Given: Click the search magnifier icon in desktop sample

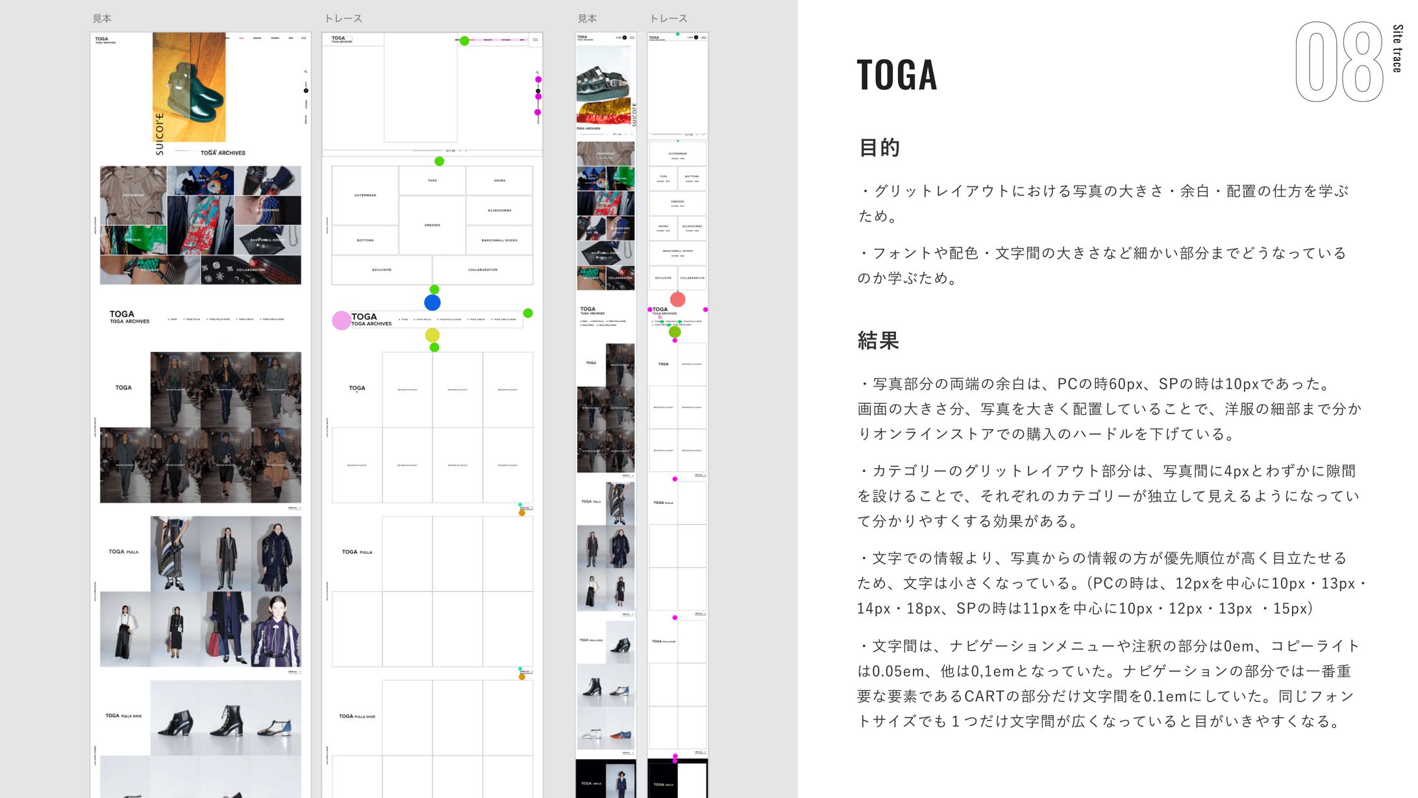Looking at the screenshot, I should pyautogui.click(x=306, y=72).
